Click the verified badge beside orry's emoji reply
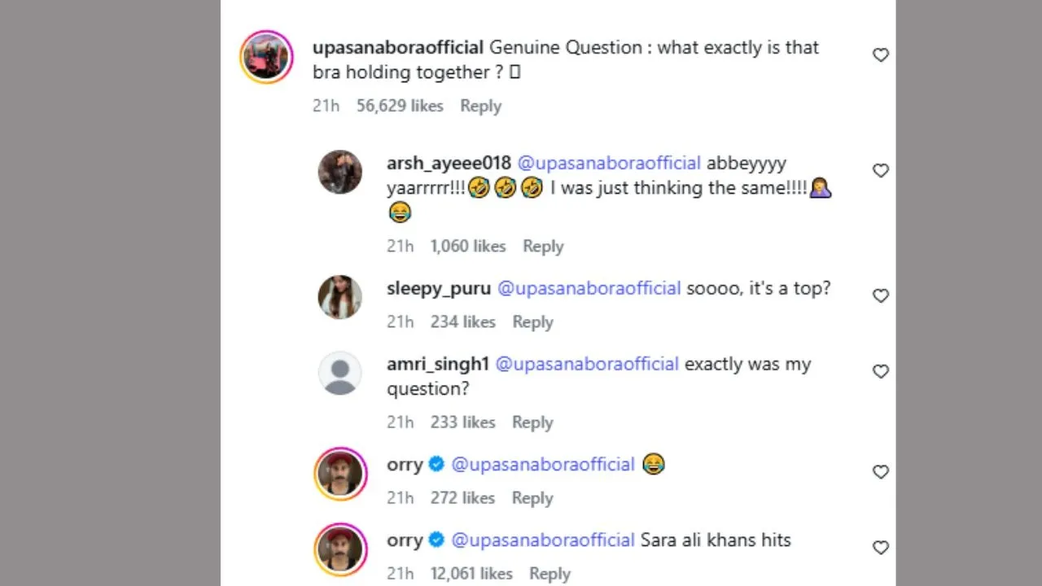 (436, 464)
